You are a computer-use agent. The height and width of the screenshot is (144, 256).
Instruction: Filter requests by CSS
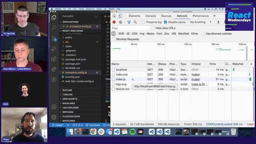(134, 34)
